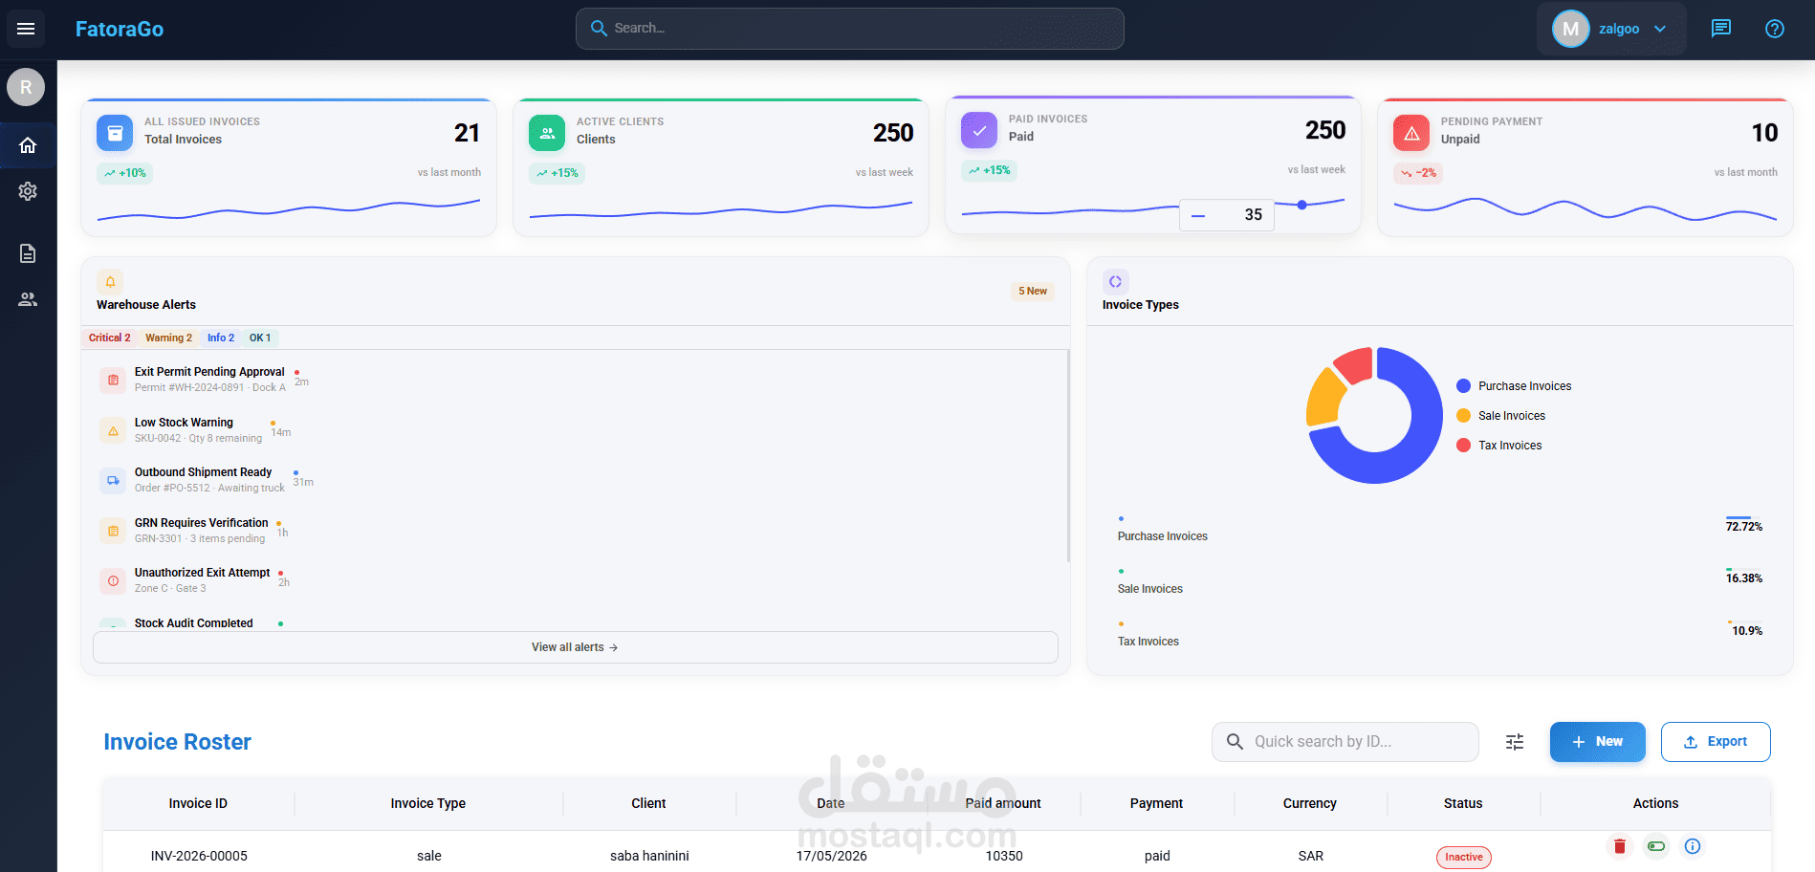The height and width of the screenshot is (872, 1815).
Task: Go to the Home dashboard sidebar icon
Action: [28, 145]
